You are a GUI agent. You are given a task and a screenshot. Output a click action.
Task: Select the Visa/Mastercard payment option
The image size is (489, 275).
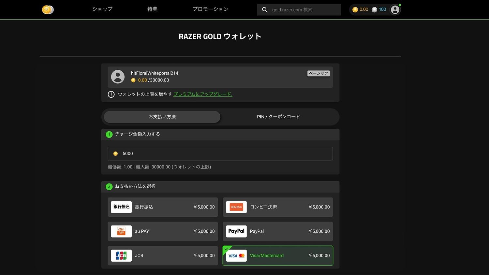[x=277, y=256]
